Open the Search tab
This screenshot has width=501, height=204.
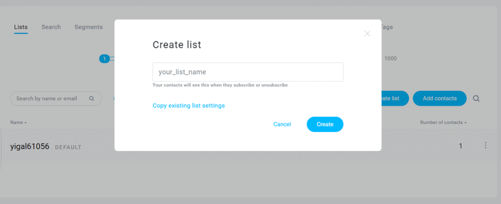(51, 27)
